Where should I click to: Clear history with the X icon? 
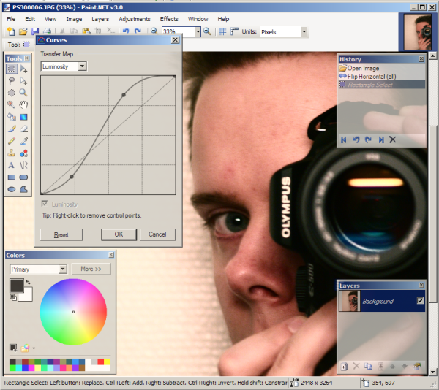[392, 139]
